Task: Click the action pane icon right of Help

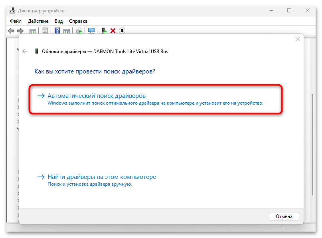Action: coord(67,31)
